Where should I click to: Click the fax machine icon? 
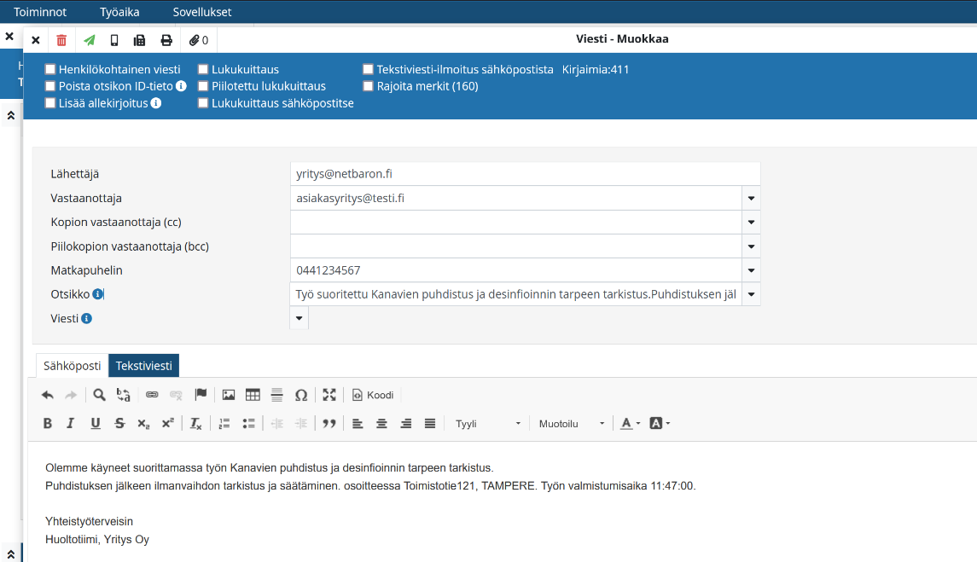(140, 40)
